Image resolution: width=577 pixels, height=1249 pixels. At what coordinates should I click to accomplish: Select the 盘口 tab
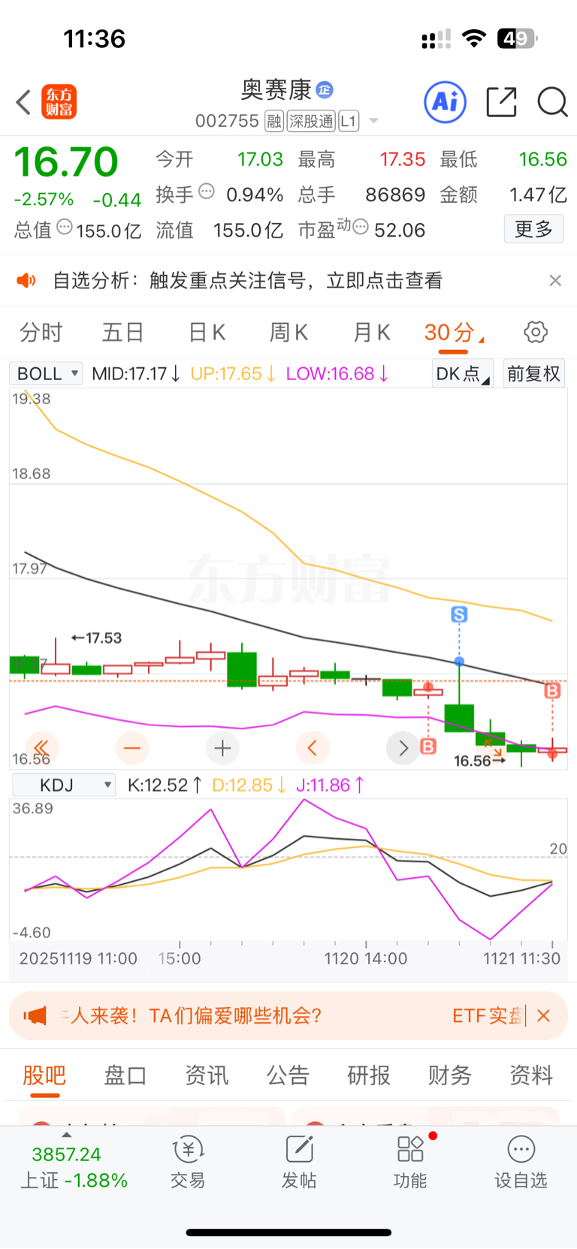[125, 1075]
